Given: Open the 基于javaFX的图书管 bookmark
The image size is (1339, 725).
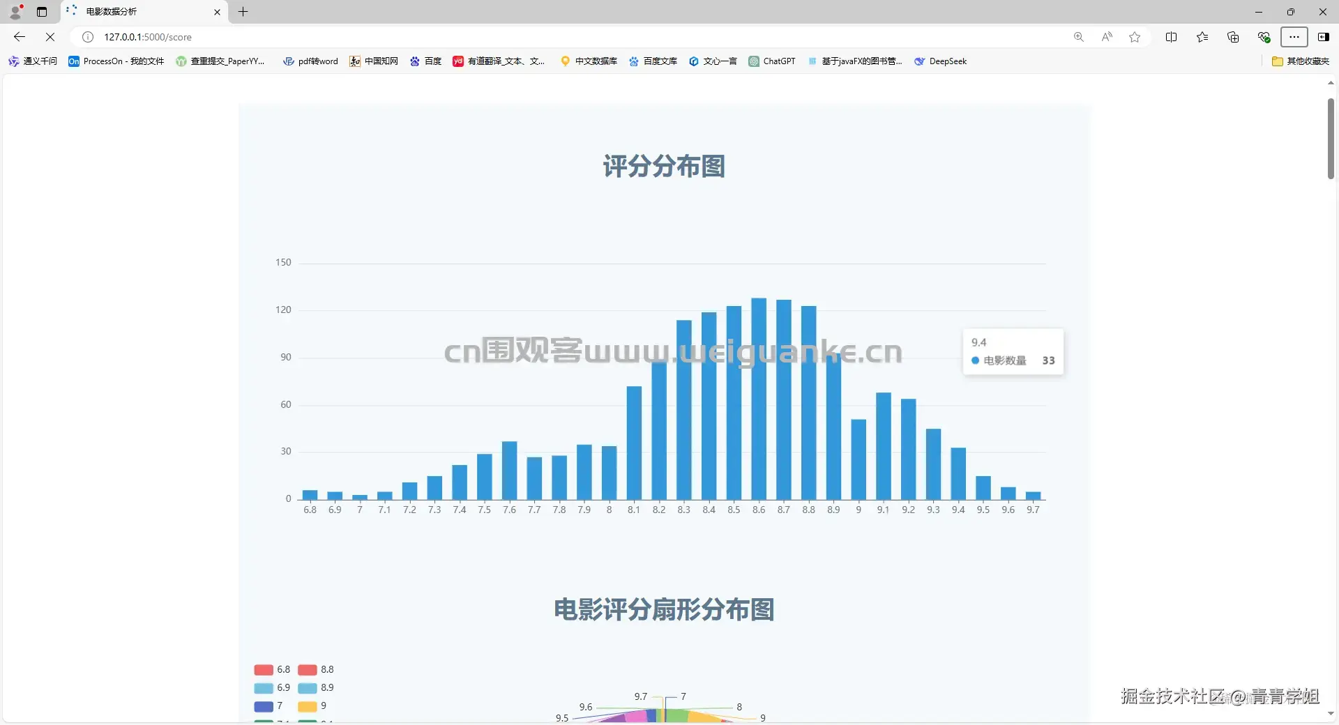Looking at the screenshot, I should [x=854, y=61].
